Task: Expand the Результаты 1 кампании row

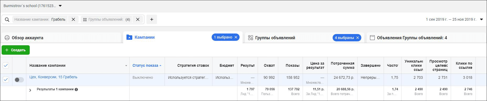Action: click(x=30, y=90)
